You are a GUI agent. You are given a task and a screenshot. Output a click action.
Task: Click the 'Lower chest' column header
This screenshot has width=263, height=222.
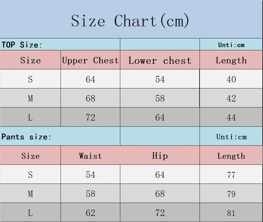click(160, 60)
